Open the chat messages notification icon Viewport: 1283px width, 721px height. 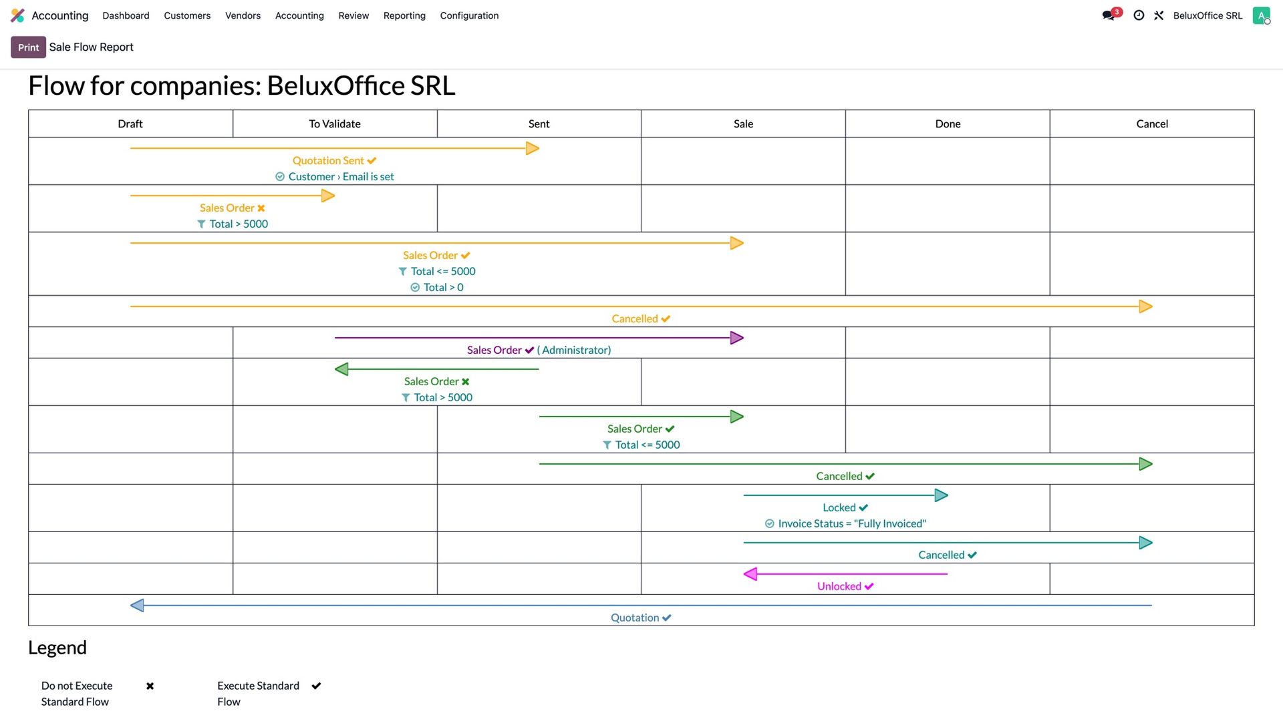[1109, 15]
